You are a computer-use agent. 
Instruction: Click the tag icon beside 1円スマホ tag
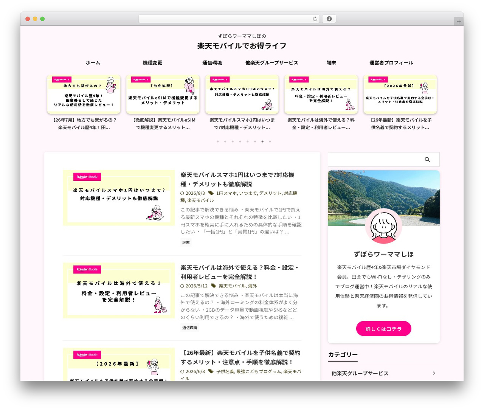pyautogui.click(x=211, y=193)
